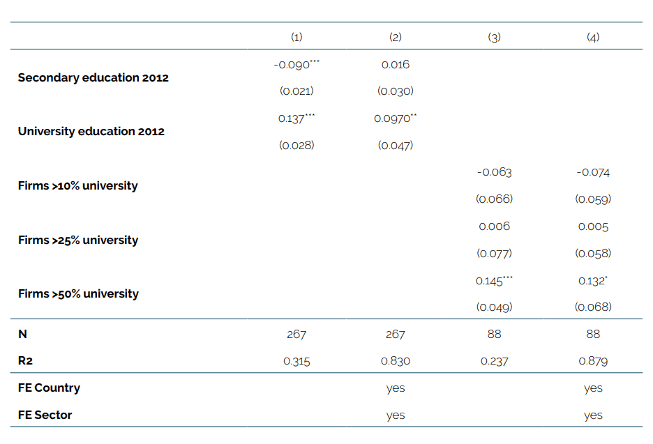
Task: Select the R2 value 0.879
Action: click(x=593, y=361)
